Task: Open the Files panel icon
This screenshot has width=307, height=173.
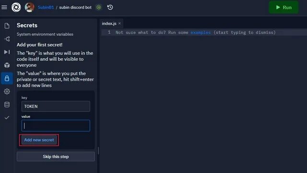Action: [7, 26]
